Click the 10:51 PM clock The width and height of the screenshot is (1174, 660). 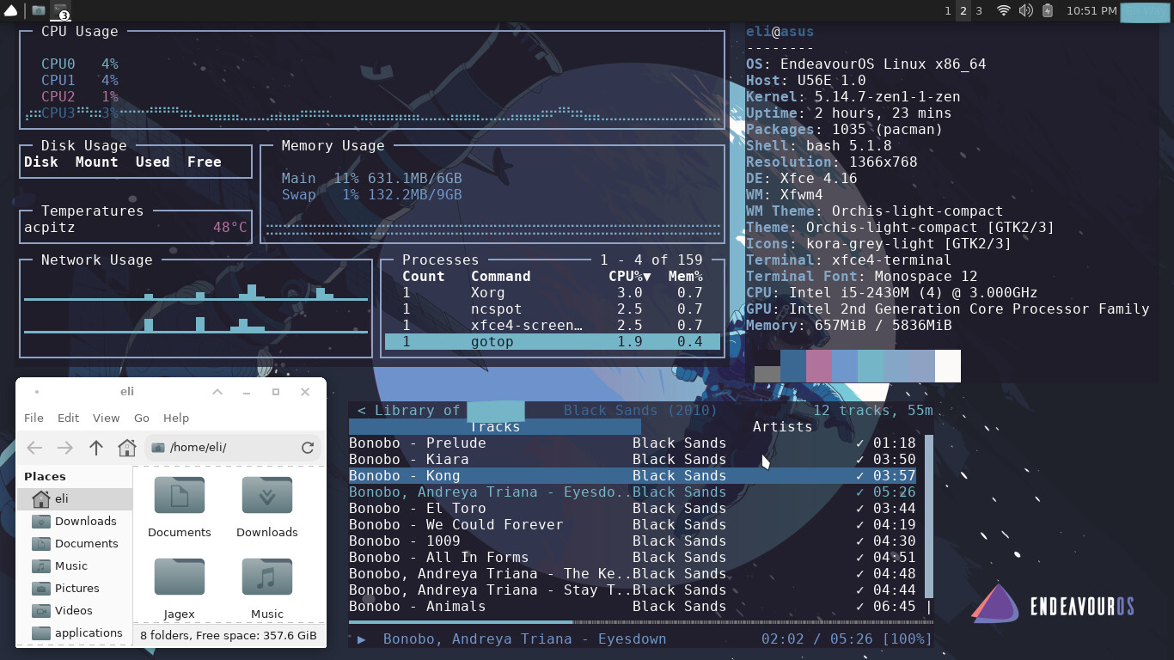click(1091, 10)
